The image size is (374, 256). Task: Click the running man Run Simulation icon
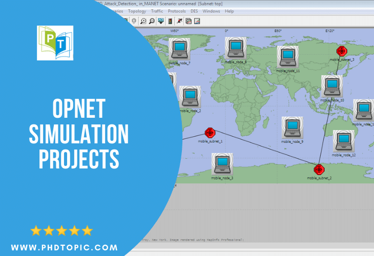coord(179,21)
